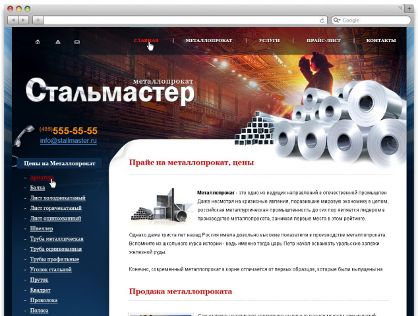Go back with browser back arrow

pyautogui.click(x=13, y=20)
